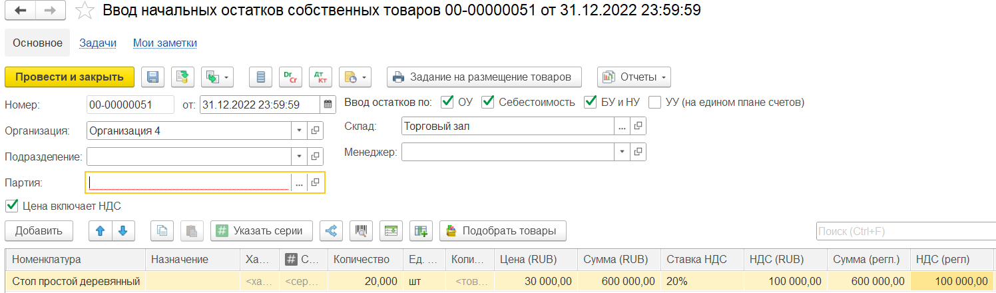
Task: Open the DtKt accounting entries icon
Action: point(320,77)
